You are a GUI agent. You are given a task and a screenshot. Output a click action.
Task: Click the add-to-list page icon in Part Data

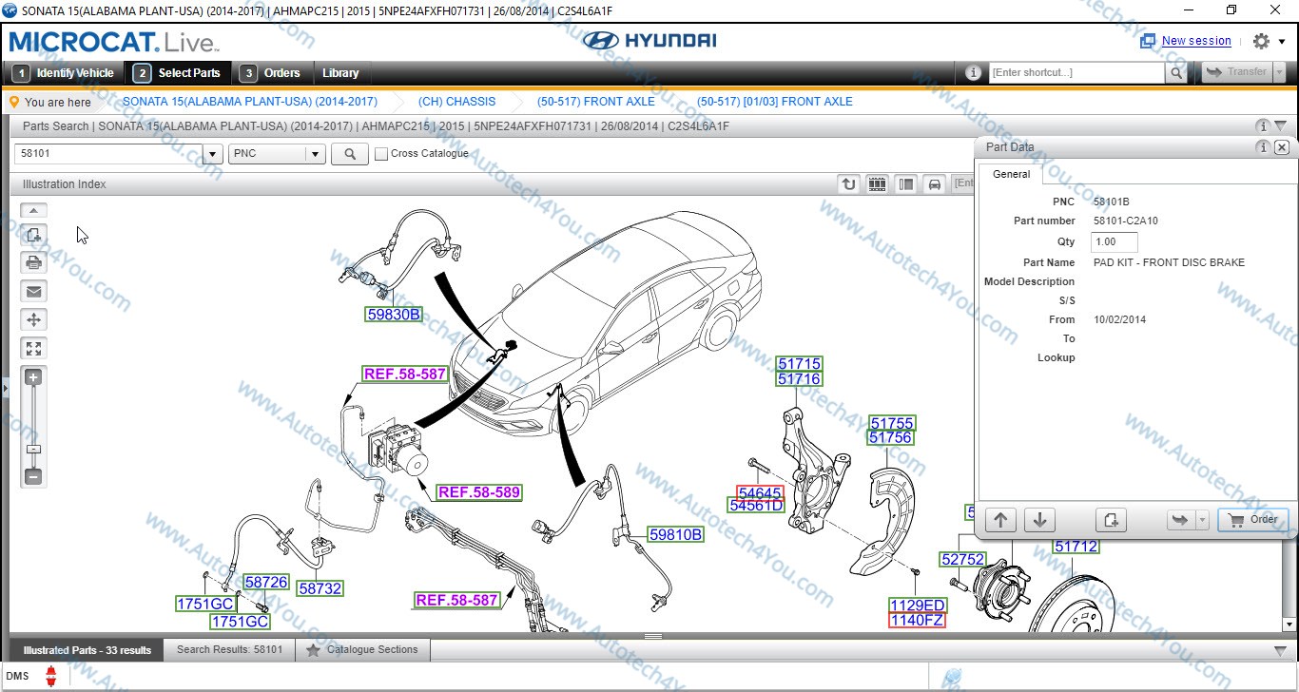[1111, 520]
